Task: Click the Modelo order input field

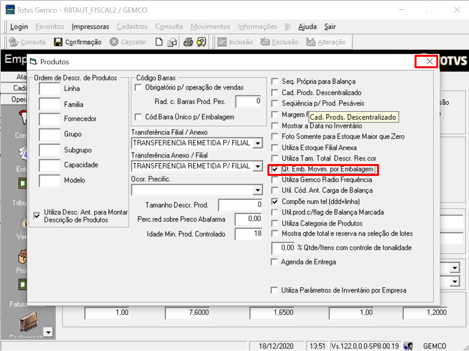Action: 50,181
